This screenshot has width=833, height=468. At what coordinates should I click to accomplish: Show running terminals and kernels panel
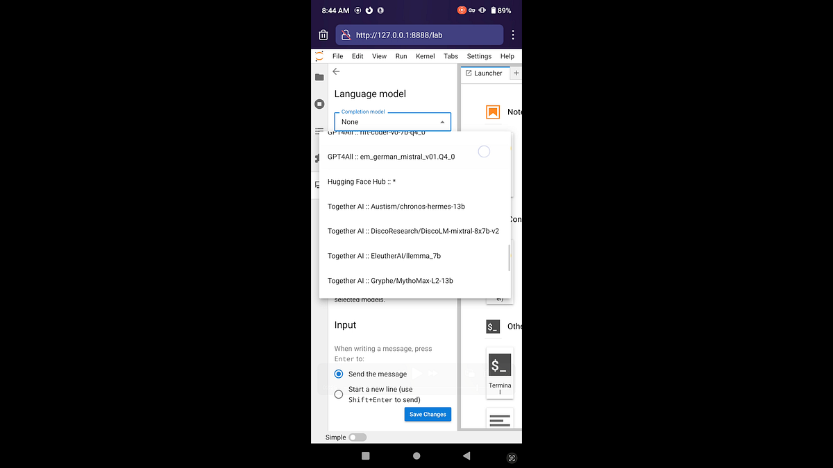point(319,103)
